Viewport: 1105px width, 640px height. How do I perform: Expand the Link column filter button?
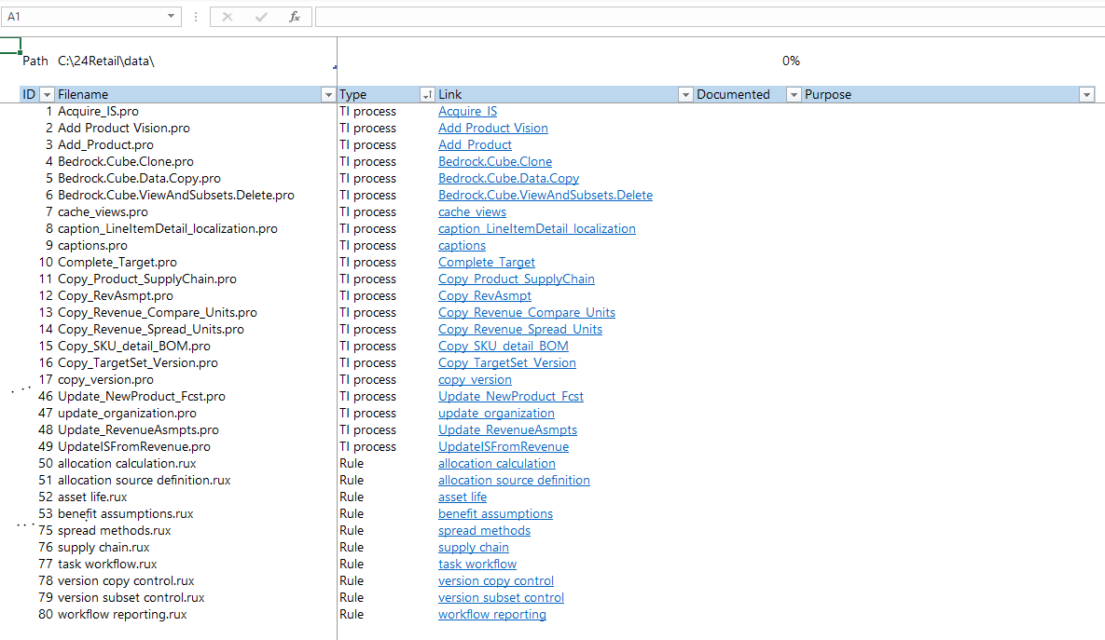click(x=685, y=94)
